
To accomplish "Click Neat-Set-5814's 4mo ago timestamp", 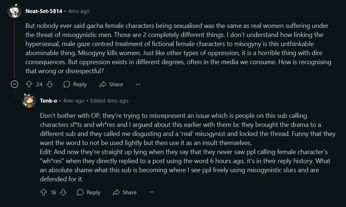I will point(79,11).
